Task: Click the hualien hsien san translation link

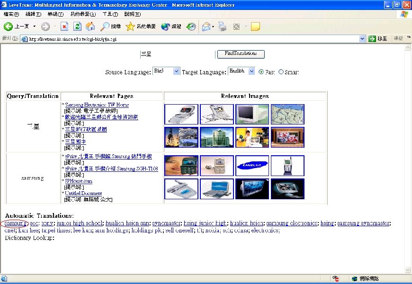Action: coord(127,223)
